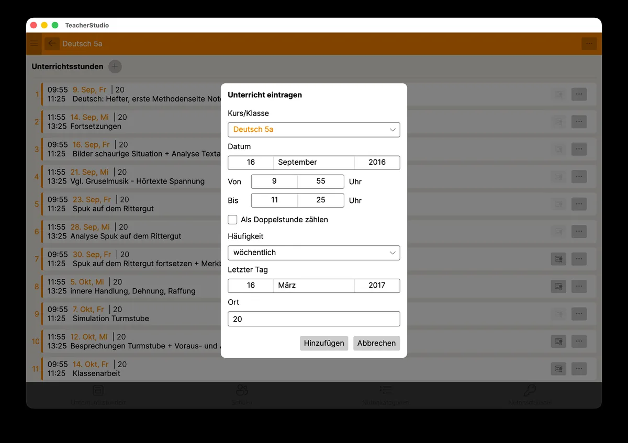Open more options for the 28. Sep lesson
The image size is (628, 443).
point(579,231)
